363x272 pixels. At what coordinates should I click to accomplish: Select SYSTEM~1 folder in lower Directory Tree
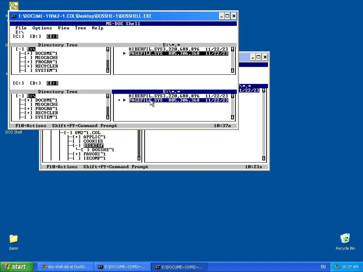click(46, 117)
